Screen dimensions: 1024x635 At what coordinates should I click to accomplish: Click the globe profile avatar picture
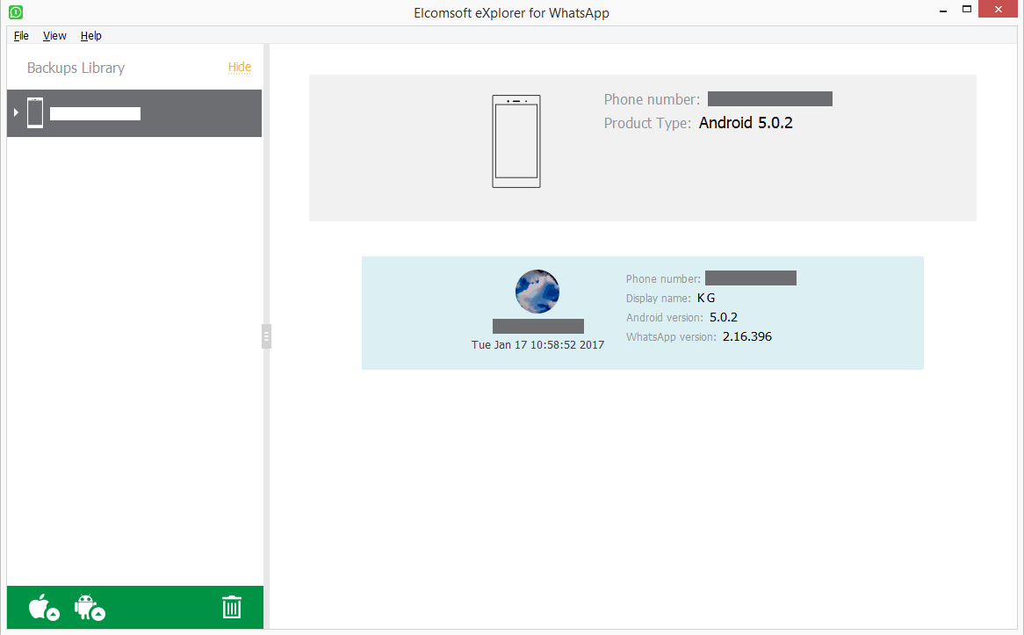click(x=537, y=292)
